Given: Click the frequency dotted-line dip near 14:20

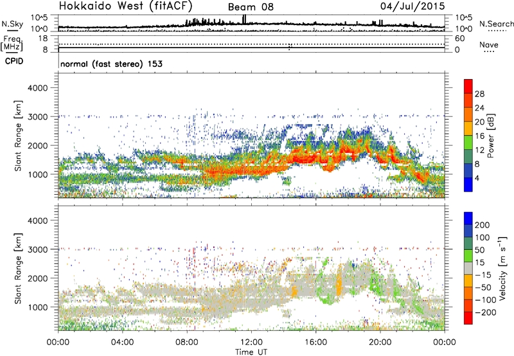Looking at the screenshot, I should 290,46.
